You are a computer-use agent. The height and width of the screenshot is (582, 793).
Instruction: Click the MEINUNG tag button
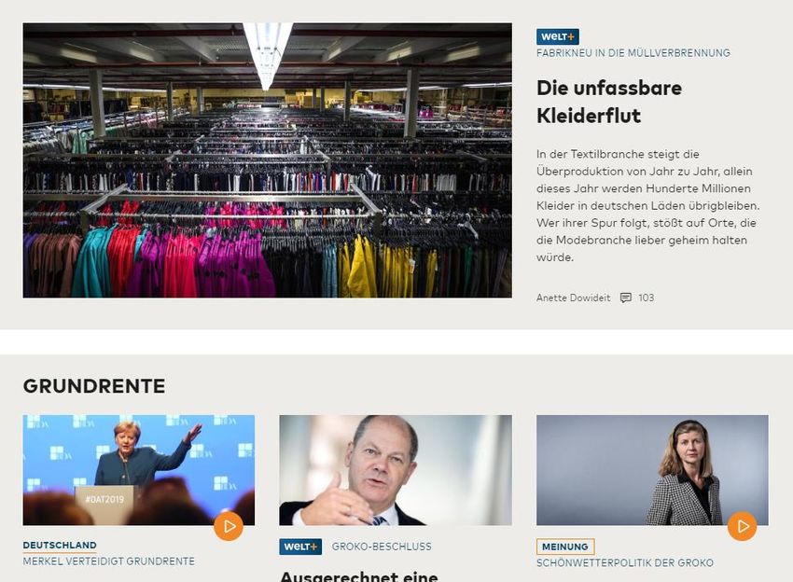[565, 547]
